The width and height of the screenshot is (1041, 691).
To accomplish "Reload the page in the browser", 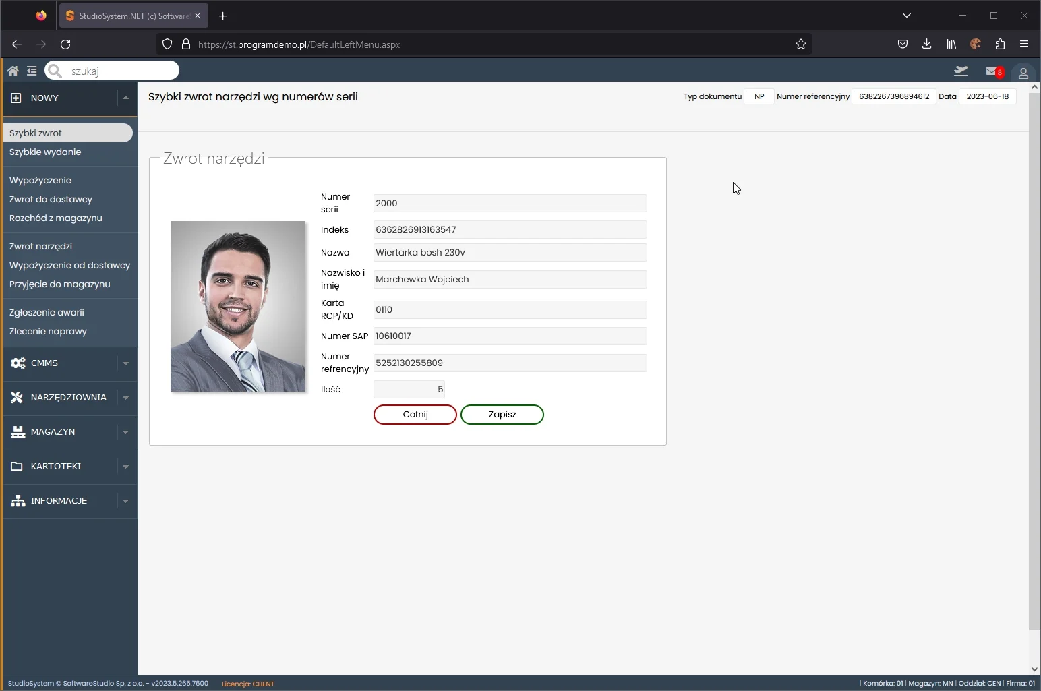I will point(65,44).
